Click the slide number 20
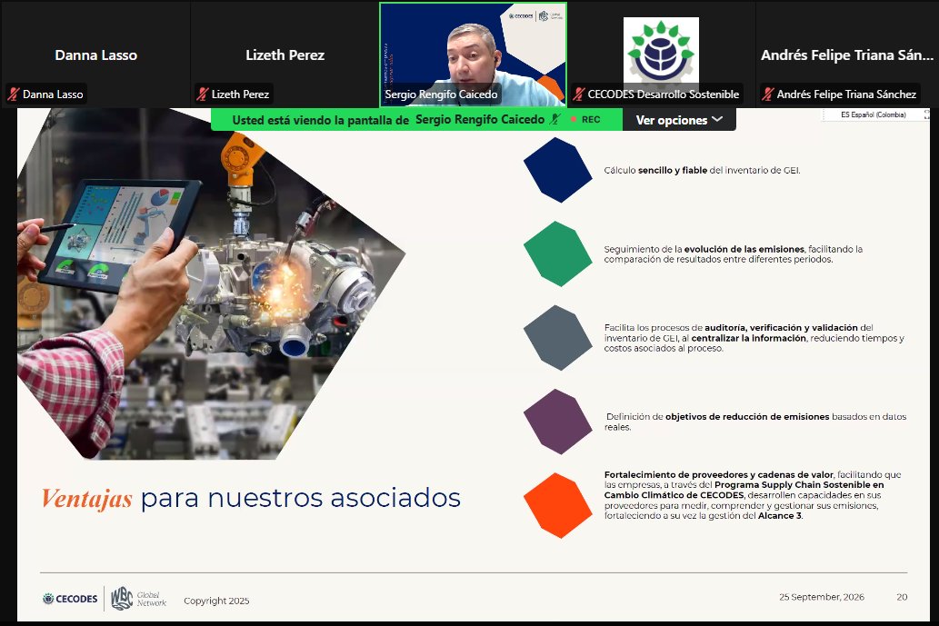 (x=902, y=597)
